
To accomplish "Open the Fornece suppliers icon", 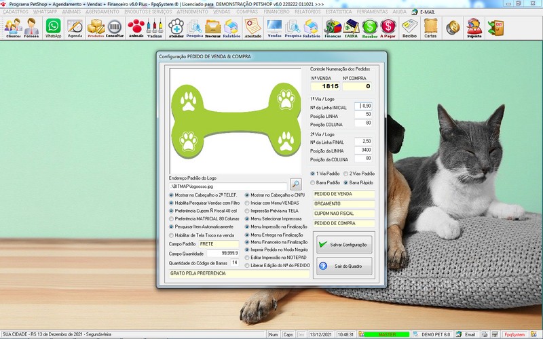I will (31, 28).
